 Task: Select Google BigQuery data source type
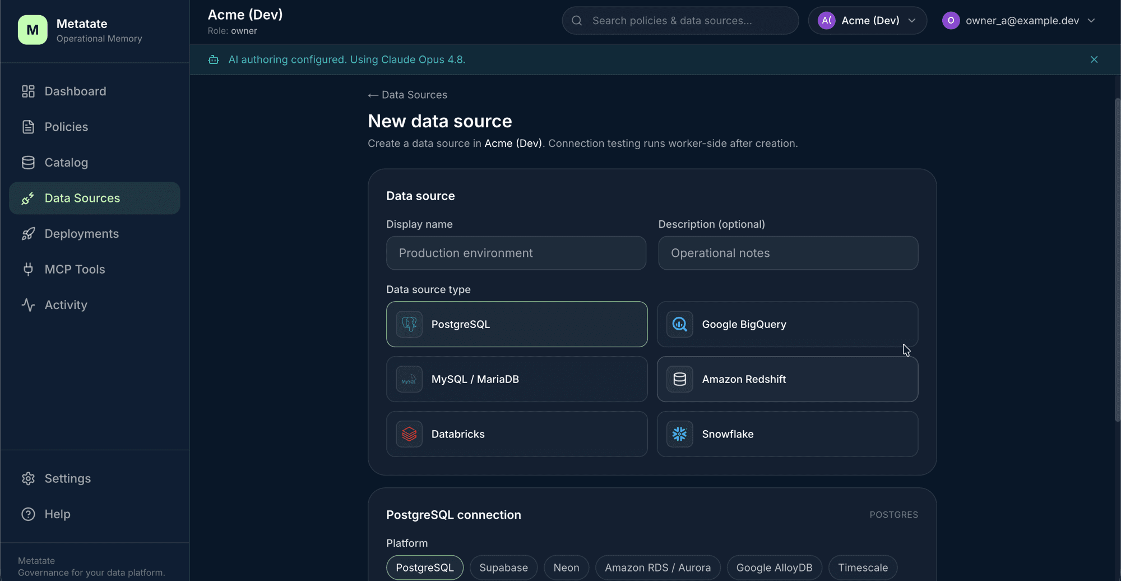788,324
